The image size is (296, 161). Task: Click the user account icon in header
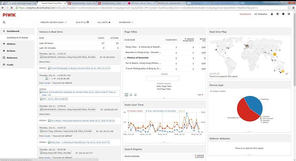pos(272,14)
